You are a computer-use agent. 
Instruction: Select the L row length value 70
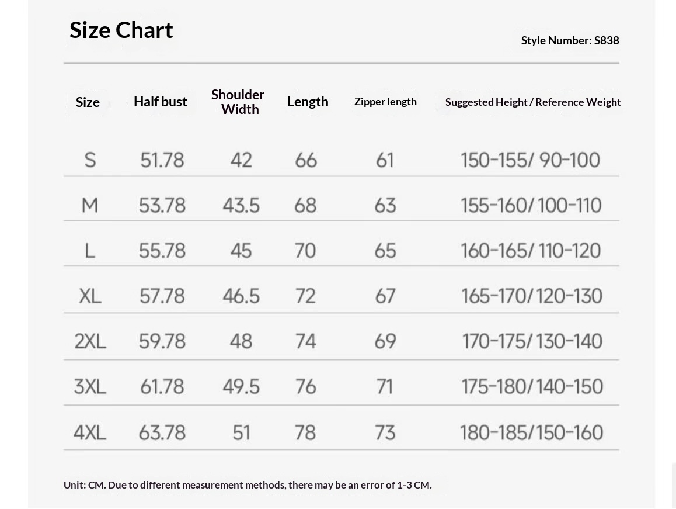tap(305, 251)
